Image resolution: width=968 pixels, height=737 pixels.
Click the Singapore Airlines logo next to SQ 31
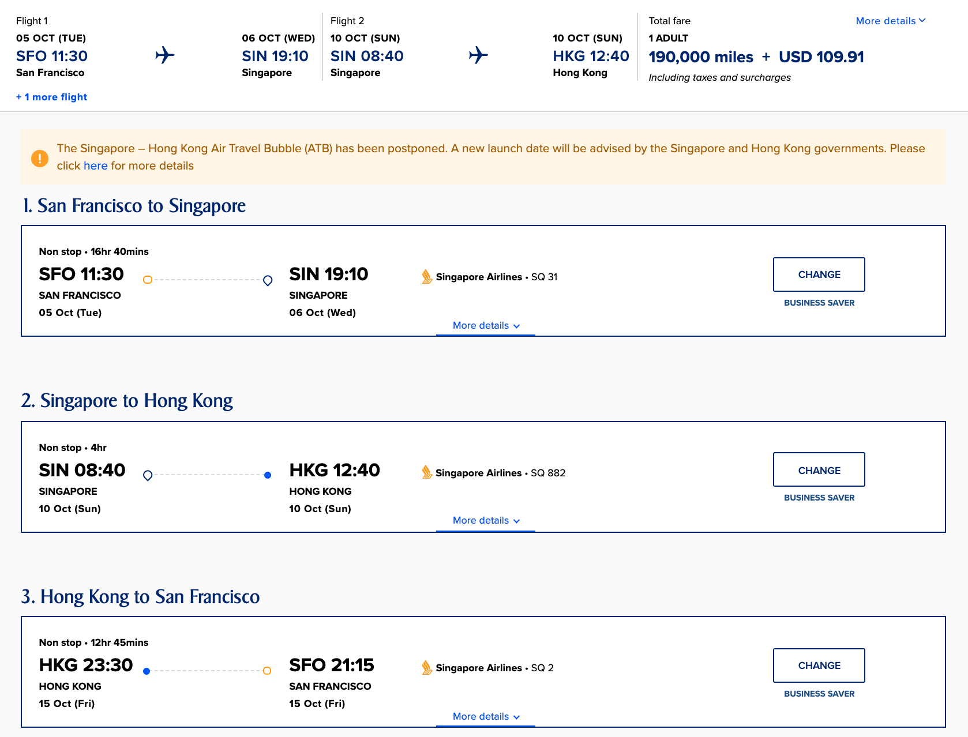coord(427,277)
